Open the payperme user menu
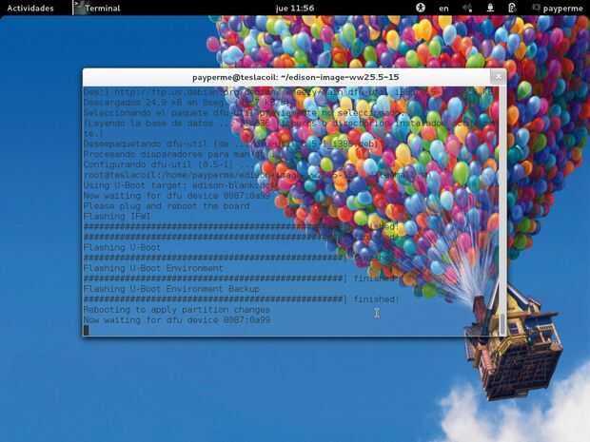 pos(559,8)
